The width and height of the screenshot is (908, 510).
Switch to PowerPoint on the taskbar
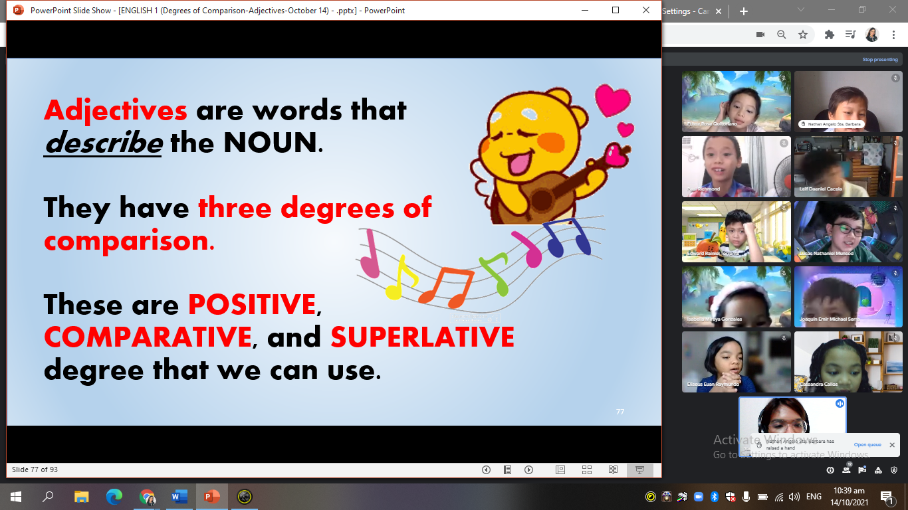click(x=212, y=496)
